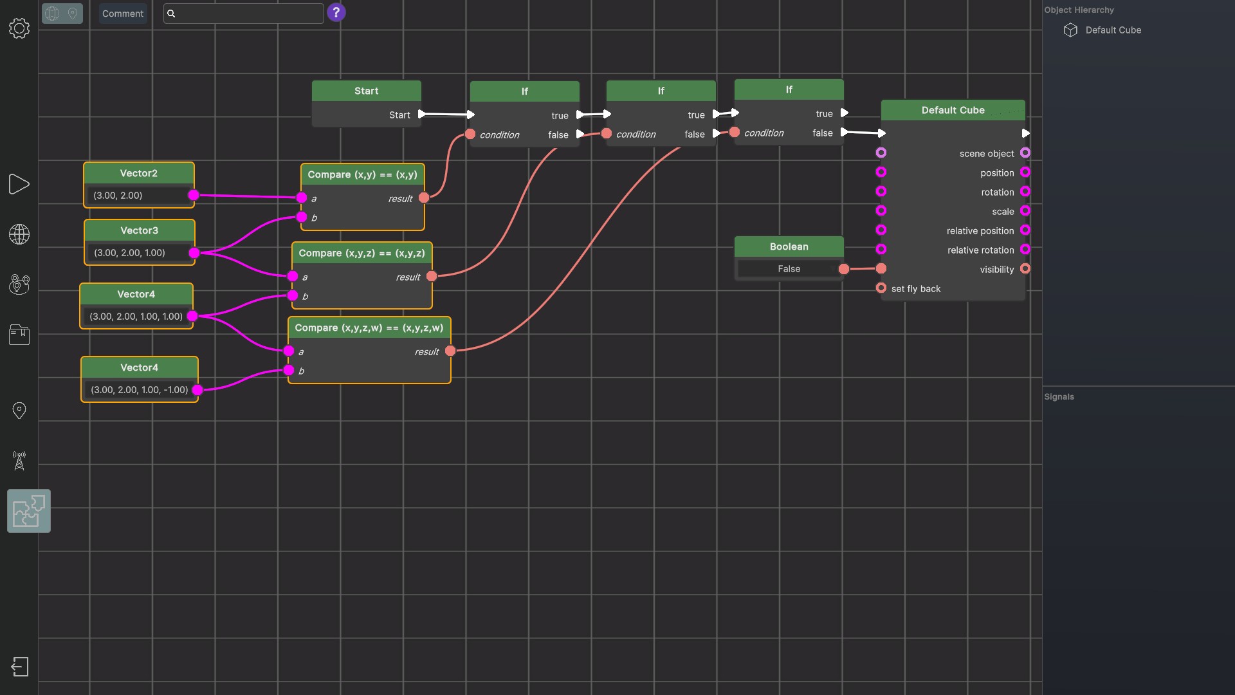Click the Signals panel heading

point(1059,397)
